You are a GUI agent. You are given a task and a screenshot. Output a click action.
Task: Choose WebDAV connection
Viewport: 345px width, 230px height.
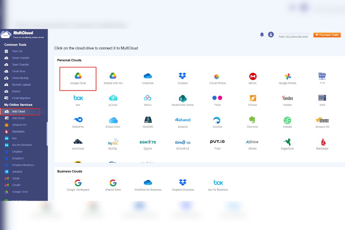click(x=148, y=122)
